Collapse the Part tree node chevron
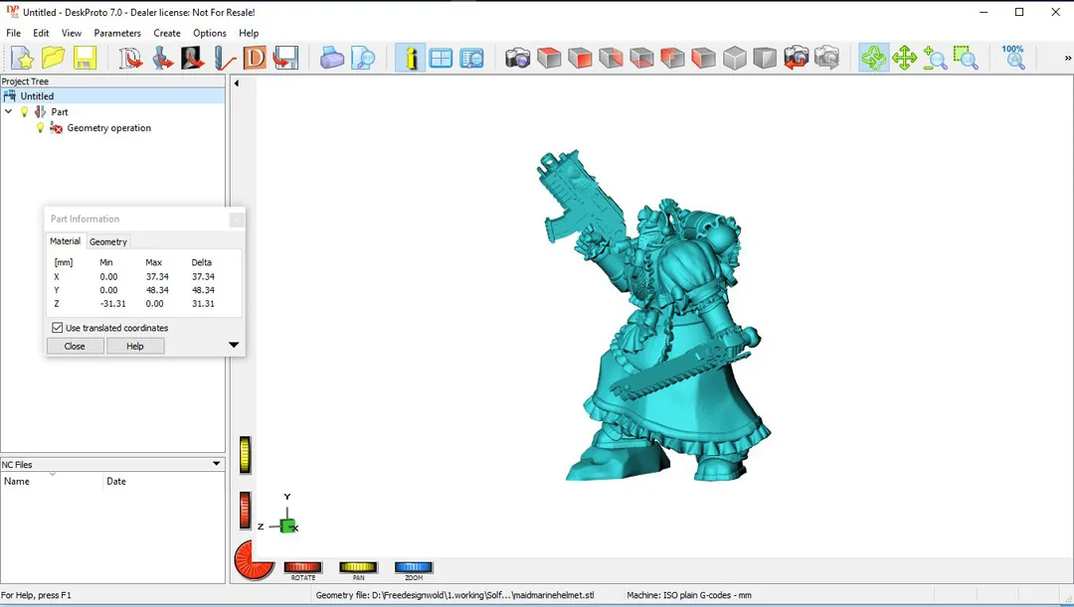This screenshot has height=607, width=1074. [8, 111]
